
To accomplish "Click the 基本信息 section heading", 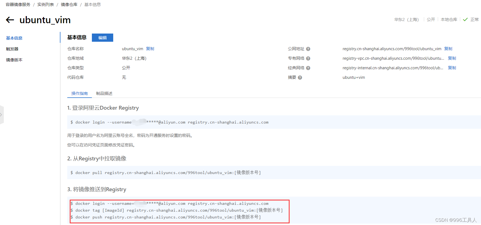I will pos(77,37).
